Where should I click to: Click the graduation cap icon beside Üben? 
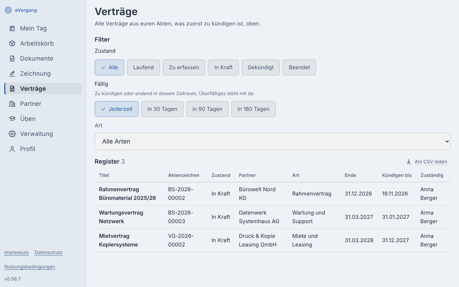(x=12, y=119)
